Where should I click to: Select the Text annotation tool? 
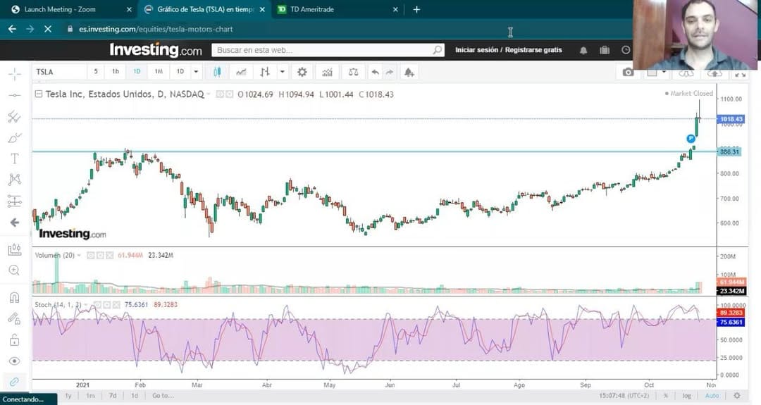tap(15, 158)
